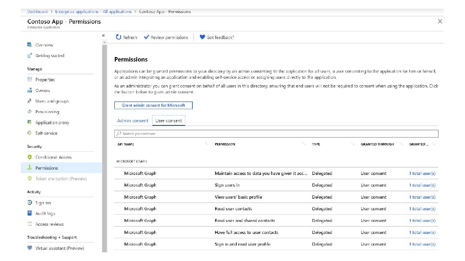Sort by Type column arrows
This screenshot has width=465, height=261.
tap(352, 144)
